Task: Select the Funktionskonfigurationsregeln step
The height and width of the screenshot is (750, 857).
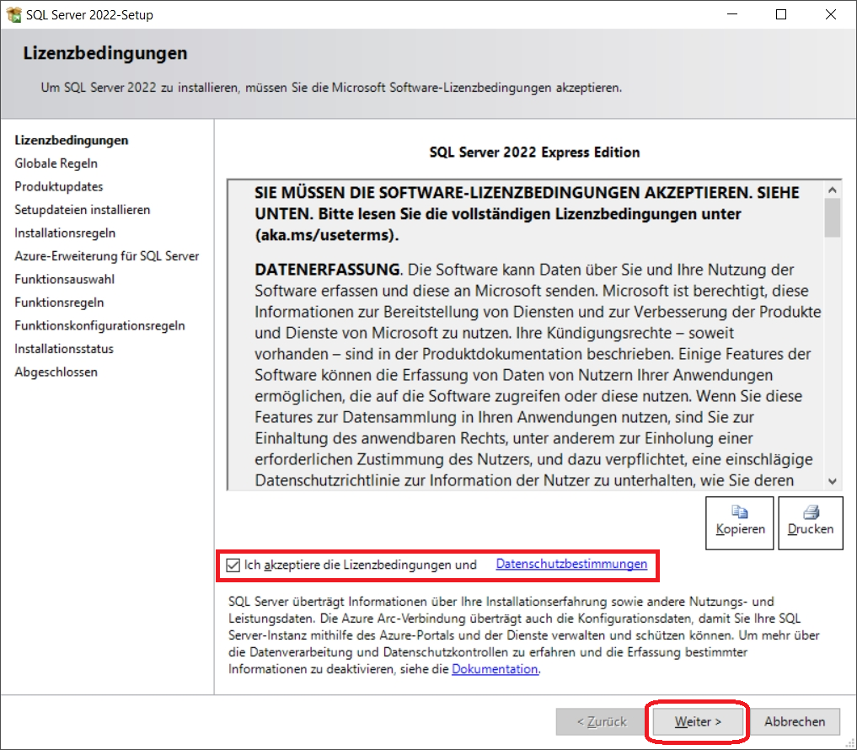Action: click(100, 326)
